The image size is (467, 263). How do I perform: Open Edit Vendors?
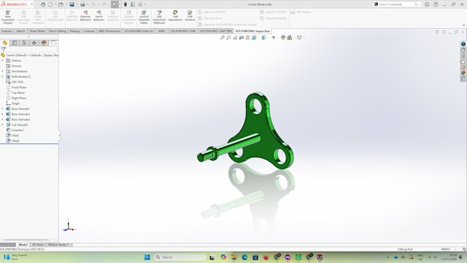click(190, 16)
